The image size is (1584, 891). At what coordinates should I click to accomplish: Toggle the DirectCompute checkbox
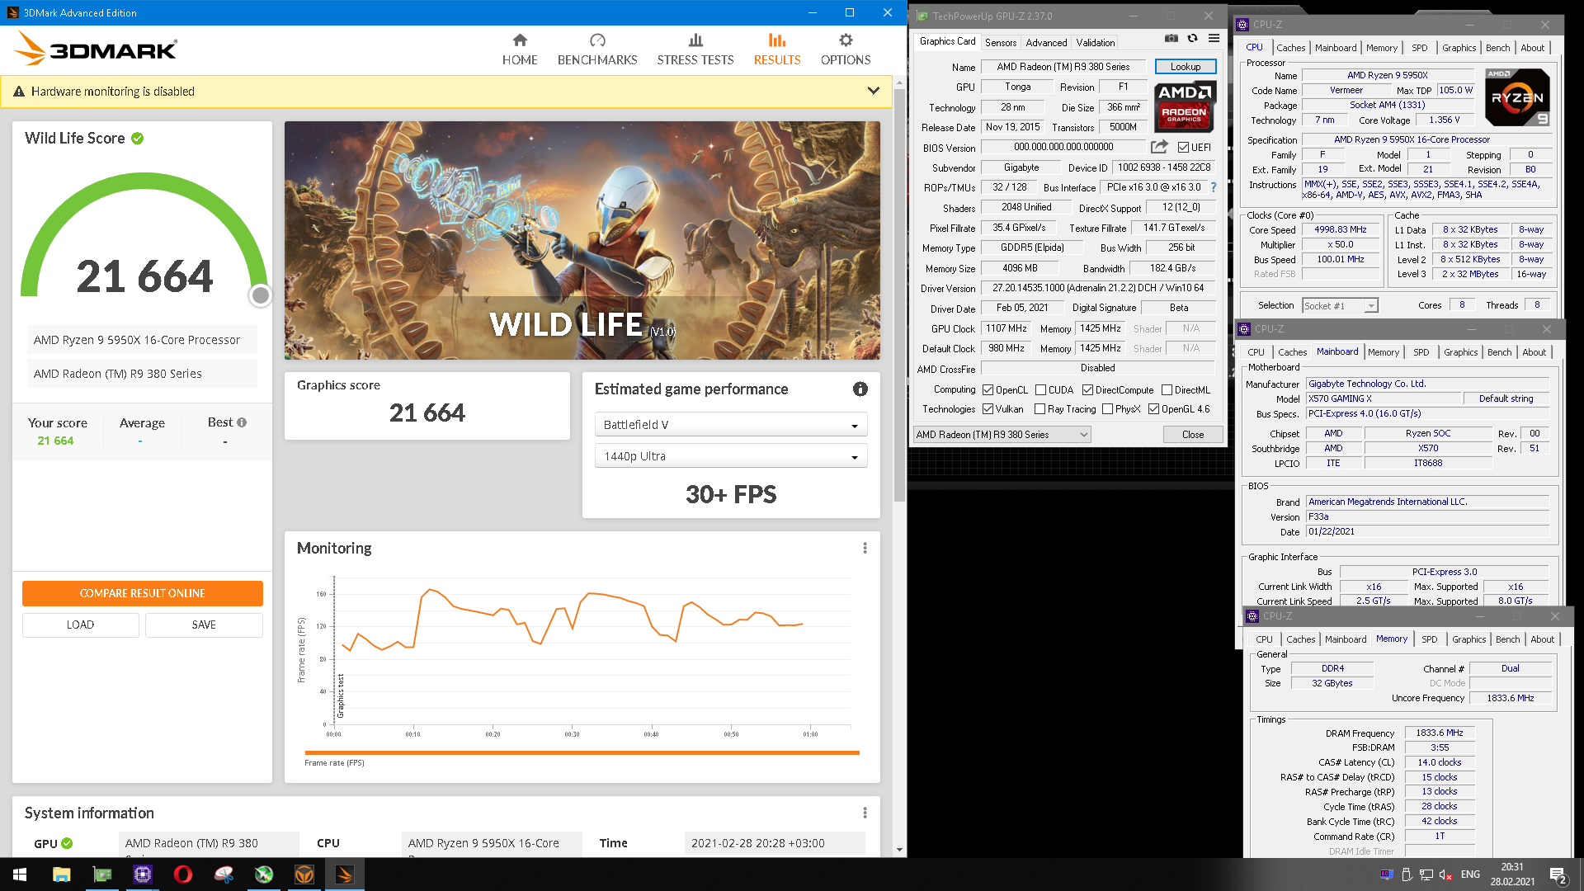[x=1087, y=390]
